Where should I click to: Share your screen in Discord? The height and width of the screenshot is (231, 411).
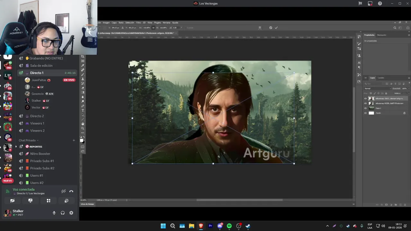(31, 201)
